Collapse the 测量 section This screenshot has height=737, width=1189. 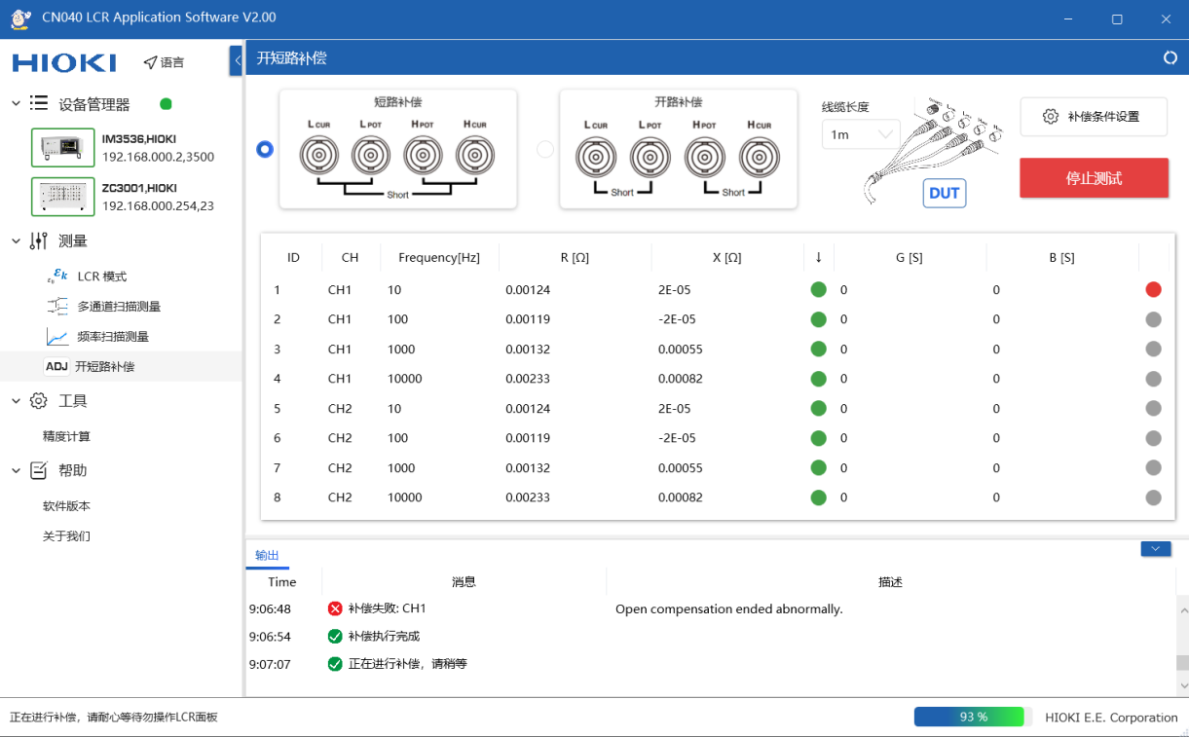(x=16, y=240)
